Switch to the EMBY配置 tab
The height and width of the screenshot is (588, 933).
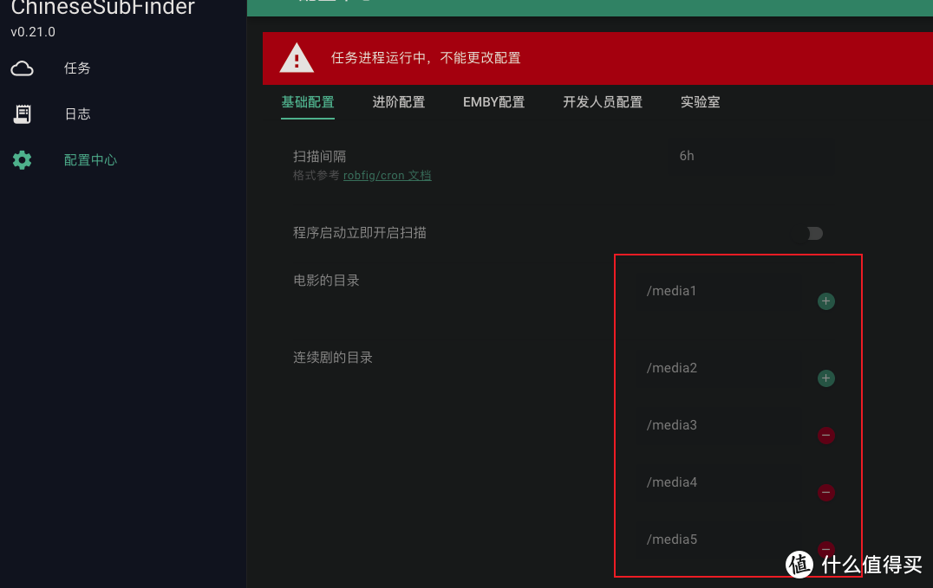coord(493,101)
